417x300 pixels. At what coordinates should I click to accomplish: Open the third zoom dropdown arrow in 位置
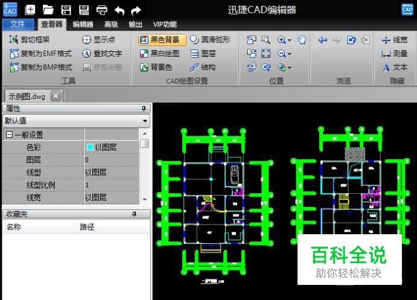(x=290, y=68)
